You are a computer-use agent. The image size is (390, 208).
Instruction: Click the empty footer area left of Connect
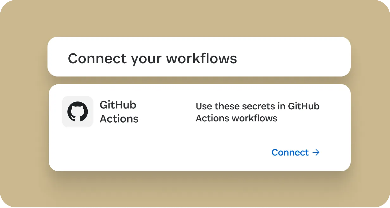(158, 157)
